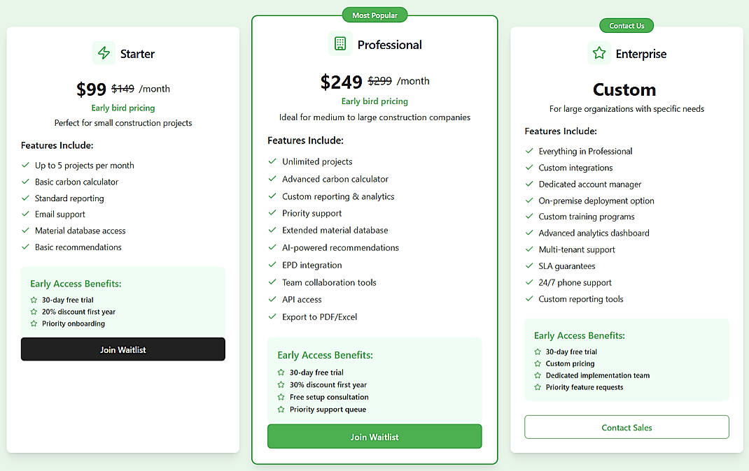This screenshot has height=471, width=749.
Task: Click the checkmark beside Everything in Professional
Action: [x=529, y=151]
